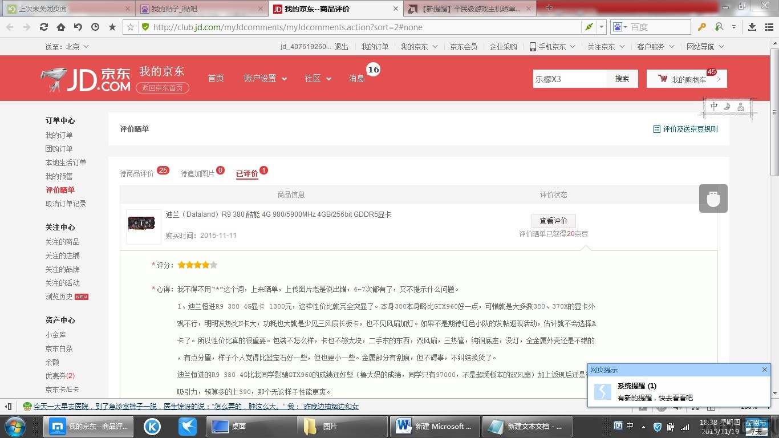779x438 pixels.
Task: Open 我的订单 in the top bar
Action: click(x=375, y=47)
